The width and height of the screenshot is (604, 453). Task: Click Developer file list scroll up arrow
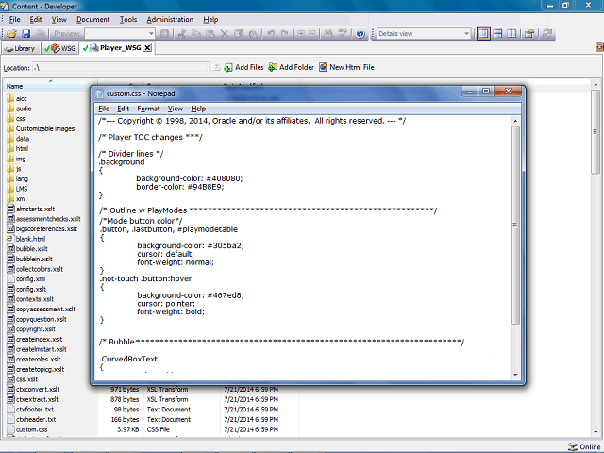pyautogui.click(x=596, y=84)
